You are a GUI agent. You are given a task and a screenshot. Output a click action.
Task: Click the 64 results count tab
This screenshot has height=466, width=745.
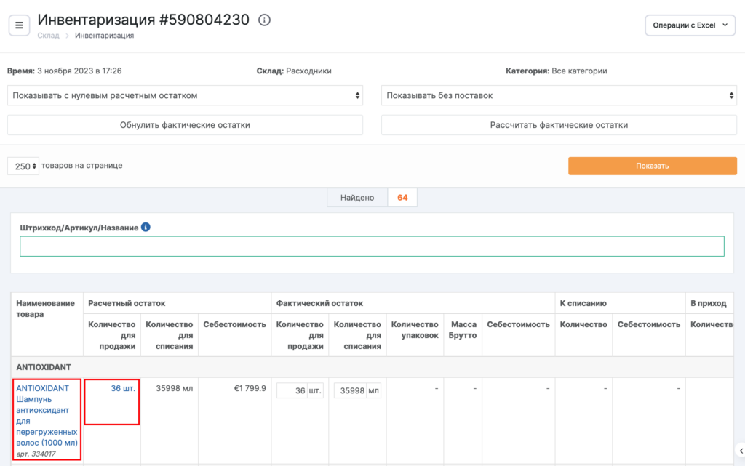[402, 198]
